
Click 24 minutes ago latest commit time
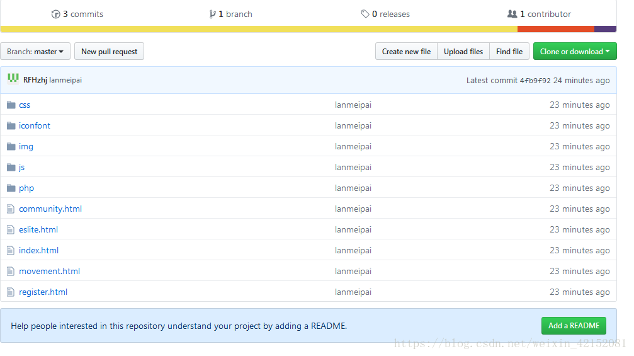[x=582, y=81]
